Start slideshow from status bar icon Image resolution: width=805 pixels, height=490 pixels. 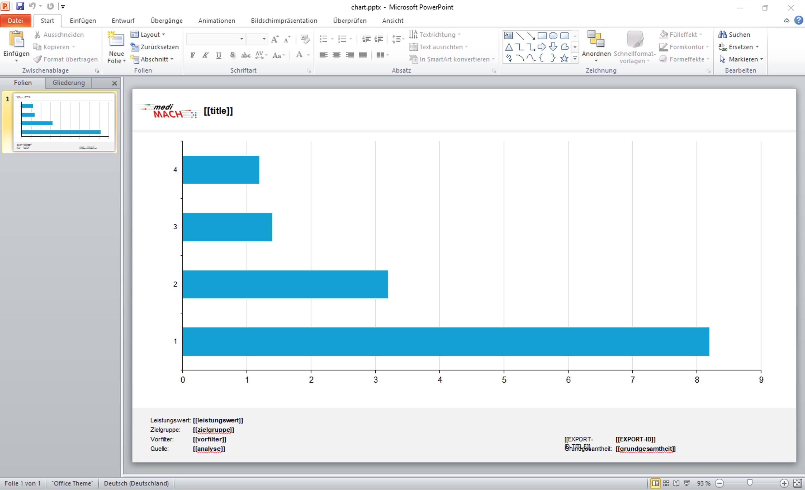[687, 483]
